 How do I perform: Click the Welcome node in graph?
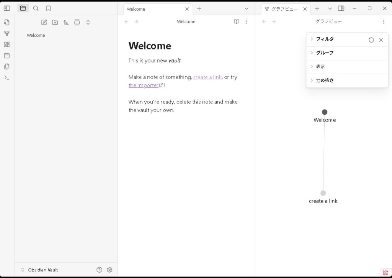pyautogui.click(x=325, y=112)
